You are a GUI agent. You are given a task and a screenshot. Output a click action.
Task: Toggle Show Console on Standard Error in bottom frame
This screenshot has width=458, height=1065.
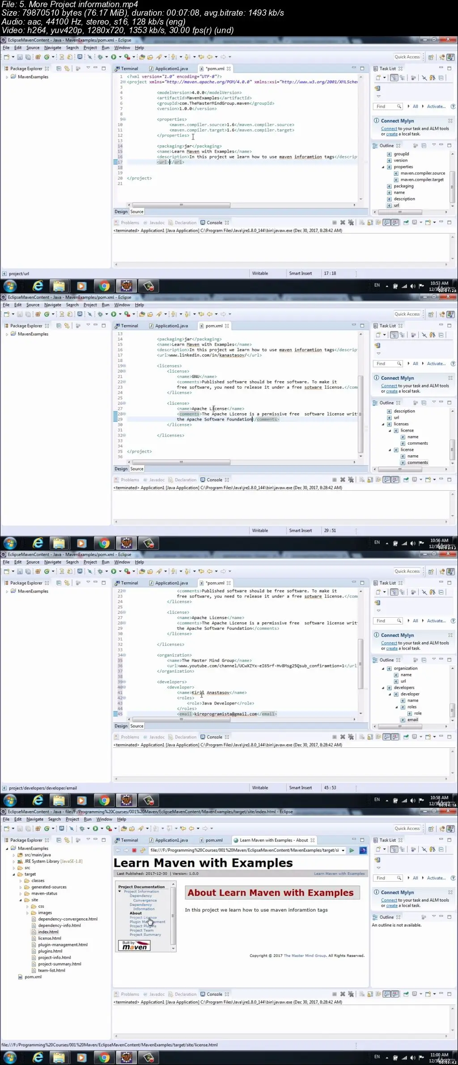click(x=395, y=994)
